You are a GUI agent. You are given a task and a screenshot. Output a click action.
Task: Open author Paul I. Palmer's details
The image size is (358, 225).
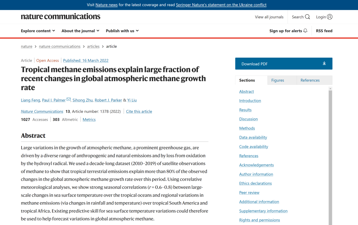(54, 100)
